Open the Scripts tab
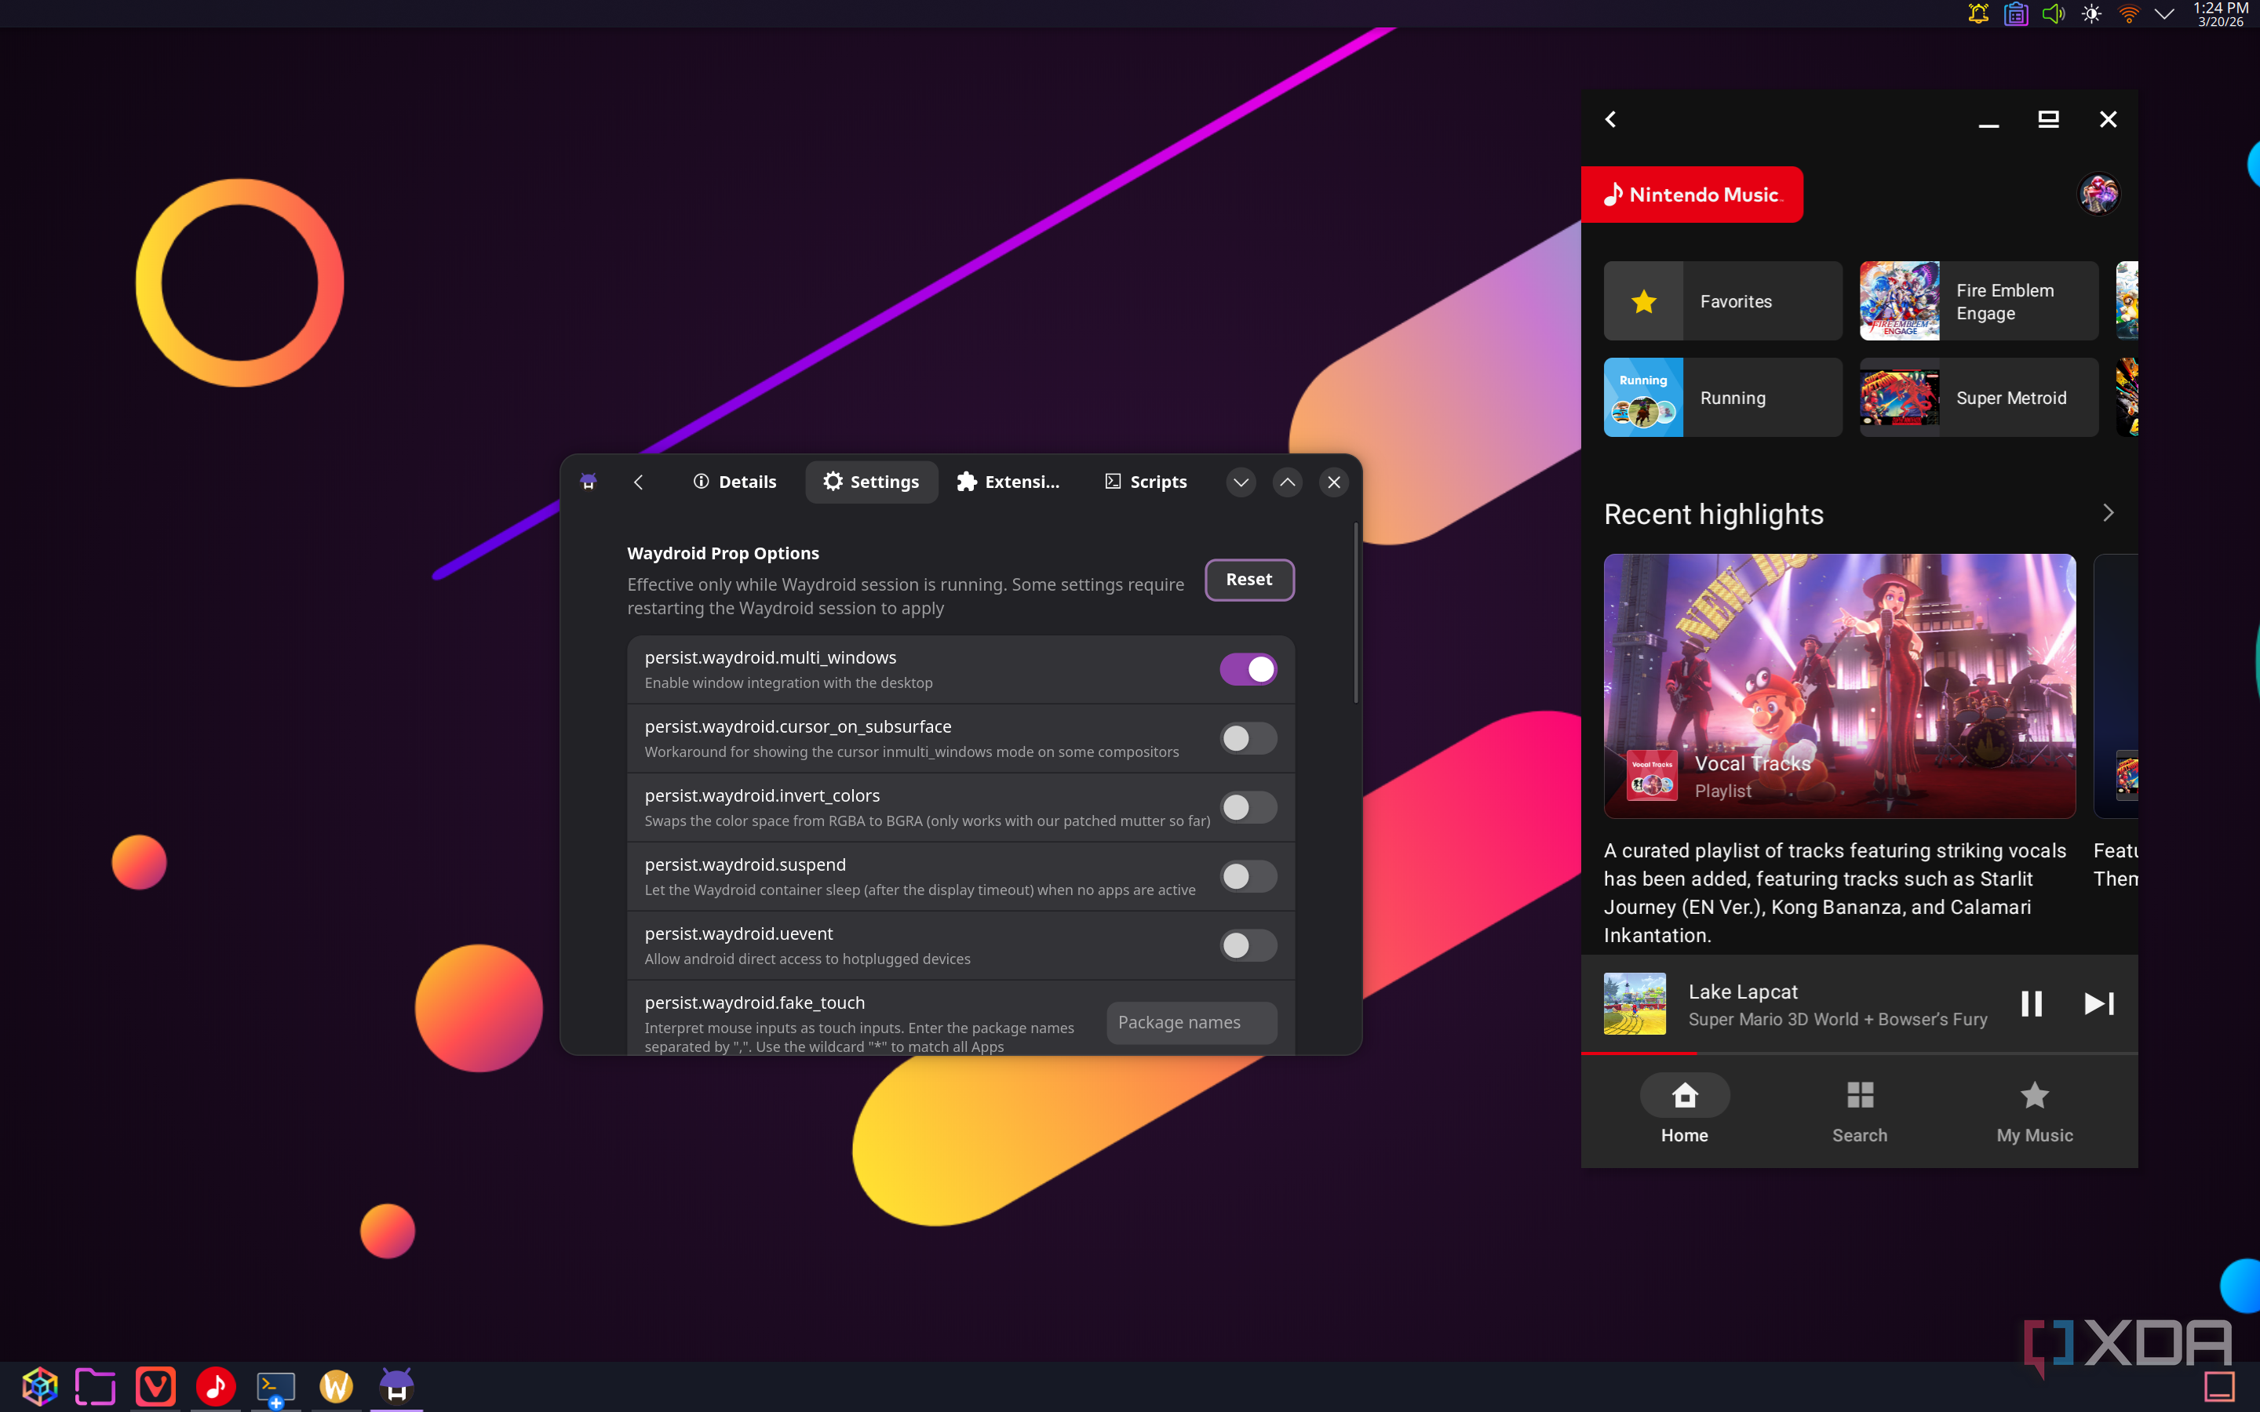This screenshot has height=1412, width=2260. [x=1146, y=482]
